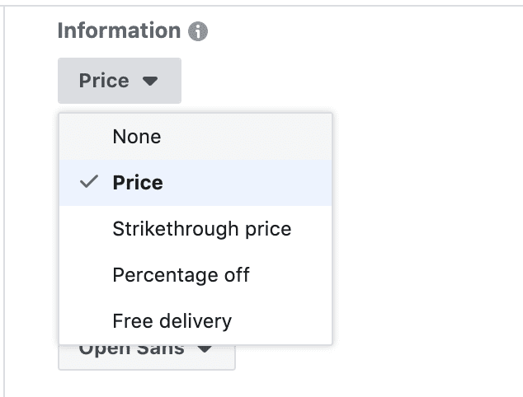Click the checkmark next to Price

click(x=89, y=183)
